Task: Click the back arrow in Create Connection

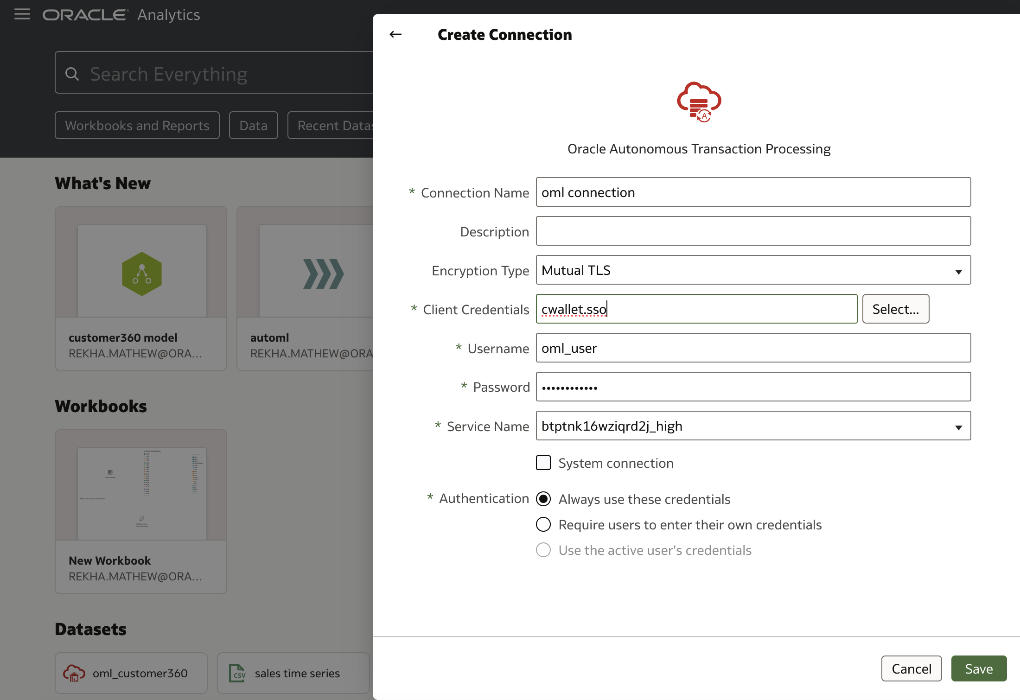Action: (x=395, y=34)
